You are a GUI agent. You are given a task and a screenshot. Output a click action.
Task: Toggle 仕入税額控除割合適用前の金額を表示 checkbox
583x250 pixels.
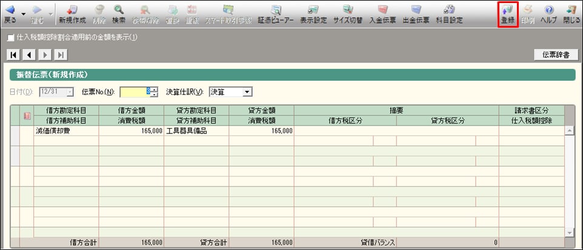tap(10, 37)
